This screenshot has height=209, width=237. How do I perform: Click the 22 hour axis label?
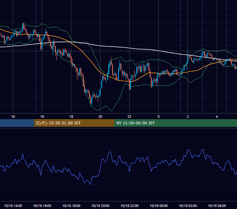[x=129, y=117]
